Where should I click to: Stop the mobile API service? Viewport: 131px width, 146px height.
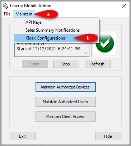pos(66,64)
